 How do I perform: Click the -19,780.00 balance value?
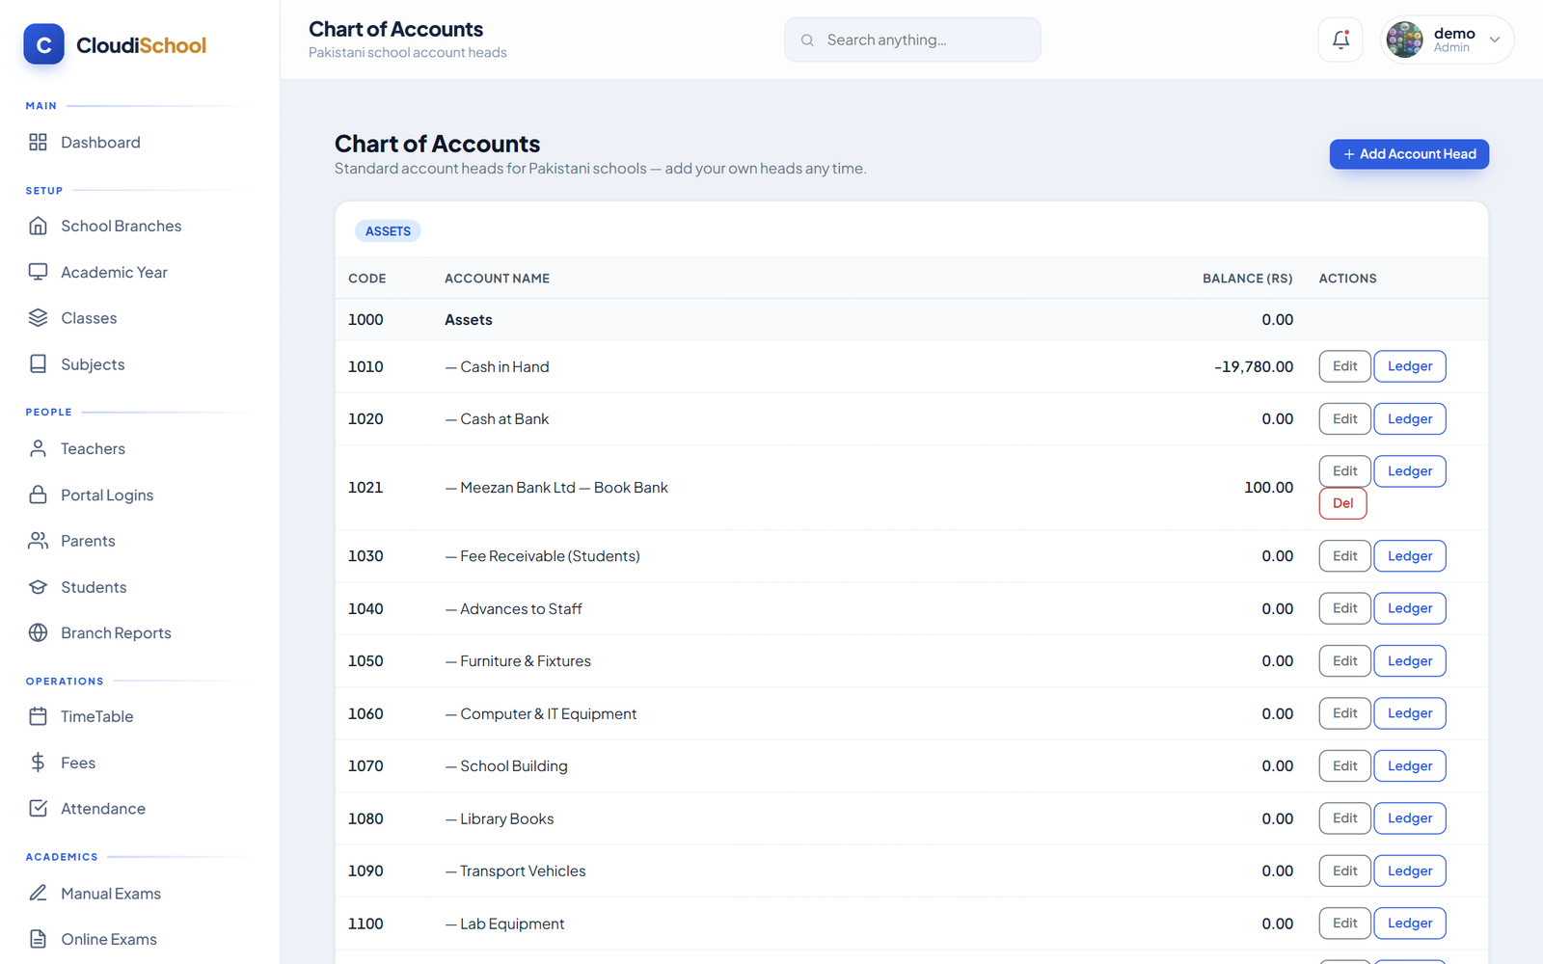click(x=1254, y=366)
